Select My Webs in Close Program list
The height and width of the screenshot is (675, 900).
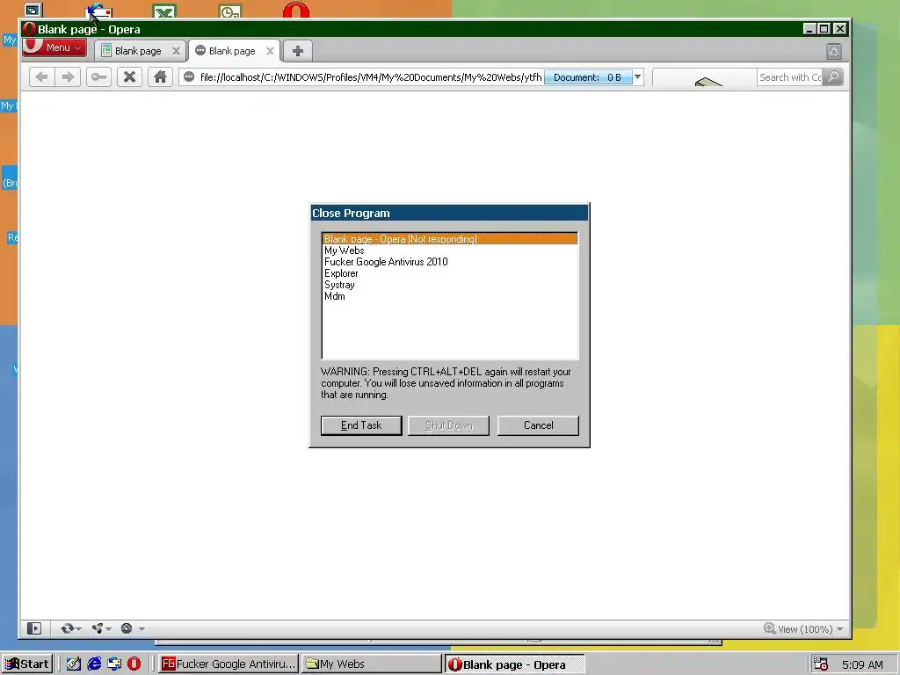450,250
